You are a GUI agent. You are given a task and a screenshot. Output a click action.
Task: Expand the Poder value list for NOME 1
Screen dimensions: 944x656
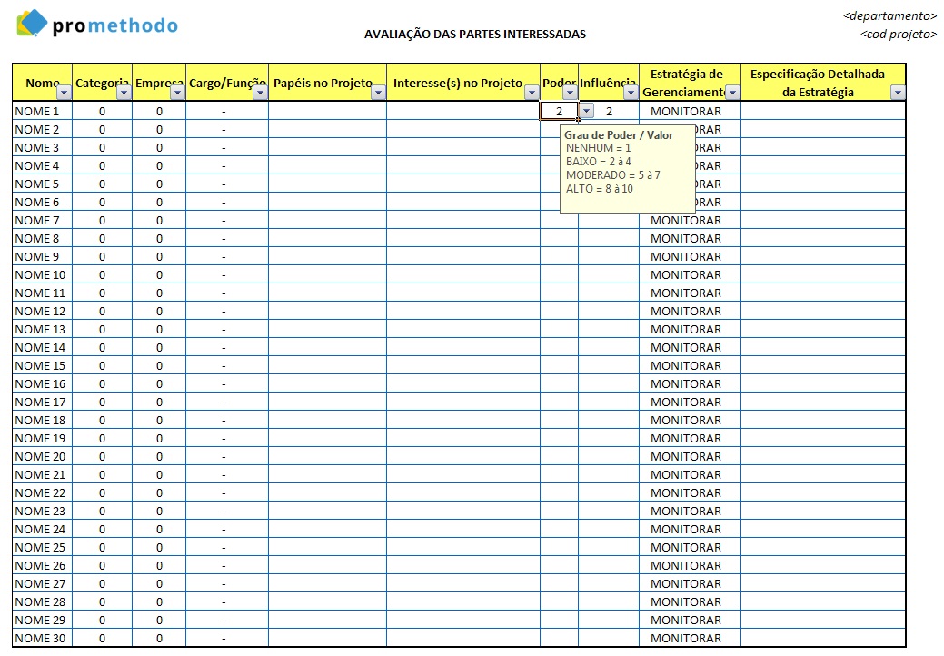[x=586, y=111]
